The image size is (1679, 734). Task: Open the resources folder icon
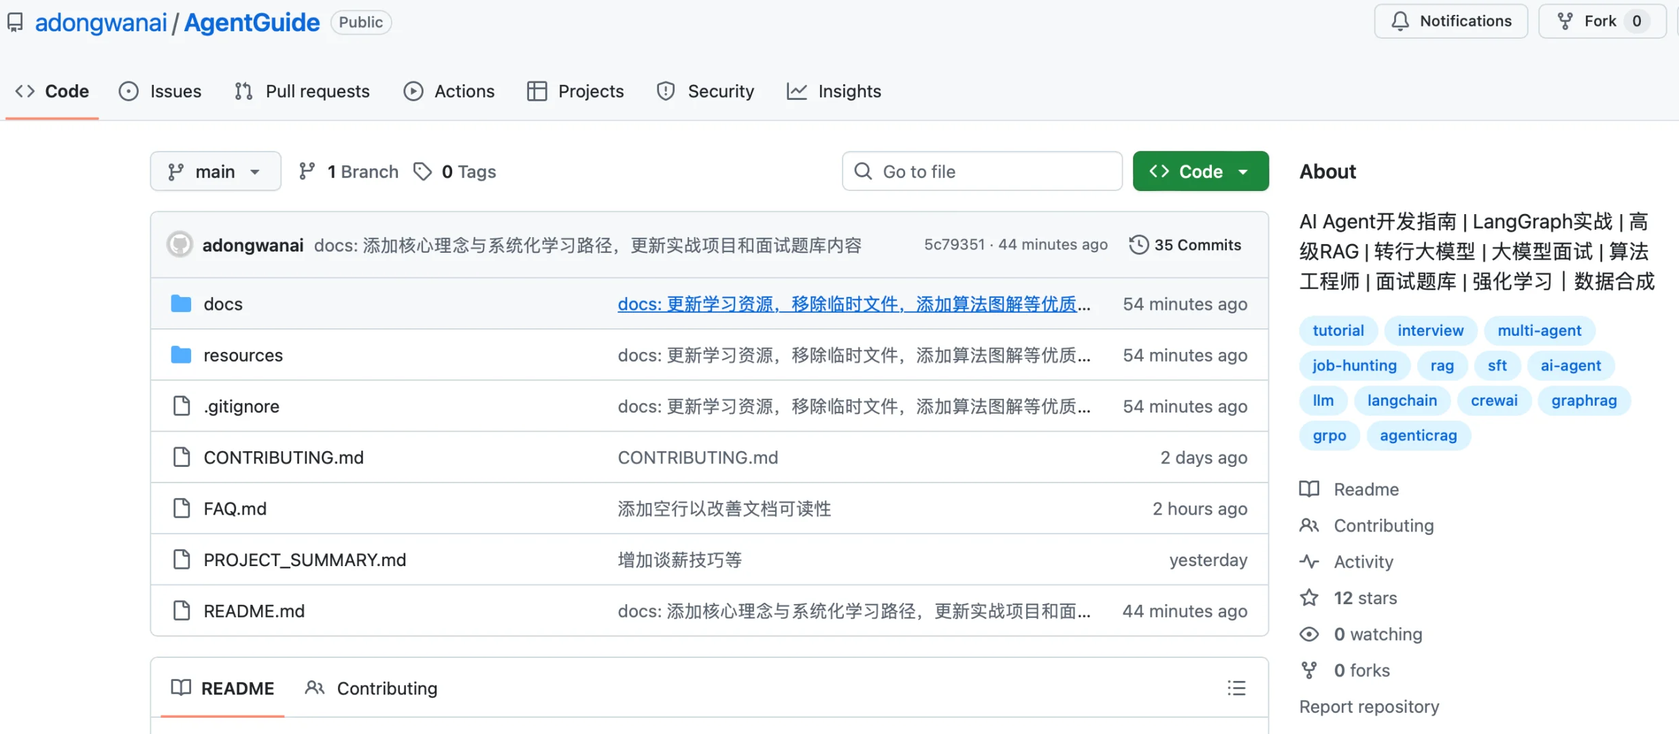click(181, 354)
